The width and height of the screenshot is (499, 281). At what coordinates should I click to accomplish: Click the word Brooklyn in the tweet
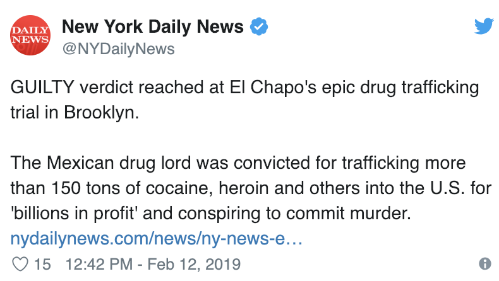[x=102, y=113]
